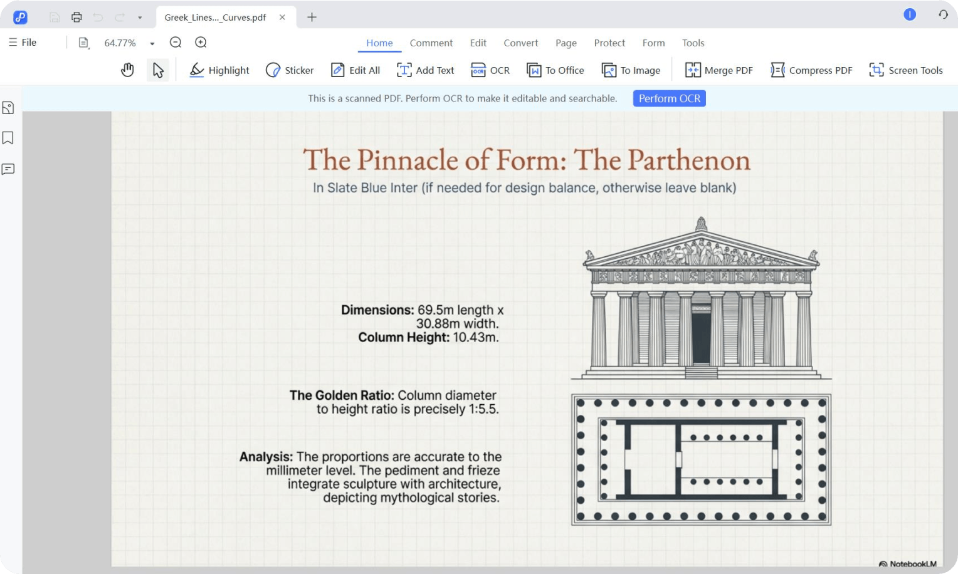Expand the File menu
Viewport: 958px width, 574px height.
click(x=23, y=42)
